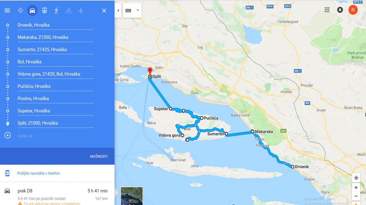This screenshot has width=366, height=205.
Task: Pick the flight travel mode
Action: point(81,10)
